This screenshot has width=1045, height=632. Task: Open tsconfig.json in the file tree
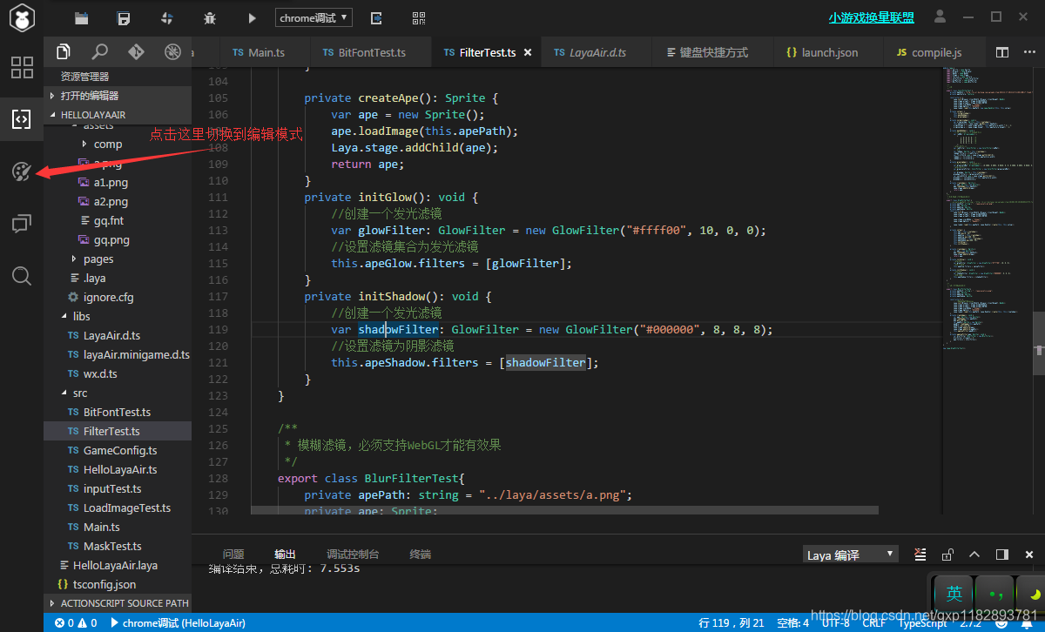pos(104,584)
